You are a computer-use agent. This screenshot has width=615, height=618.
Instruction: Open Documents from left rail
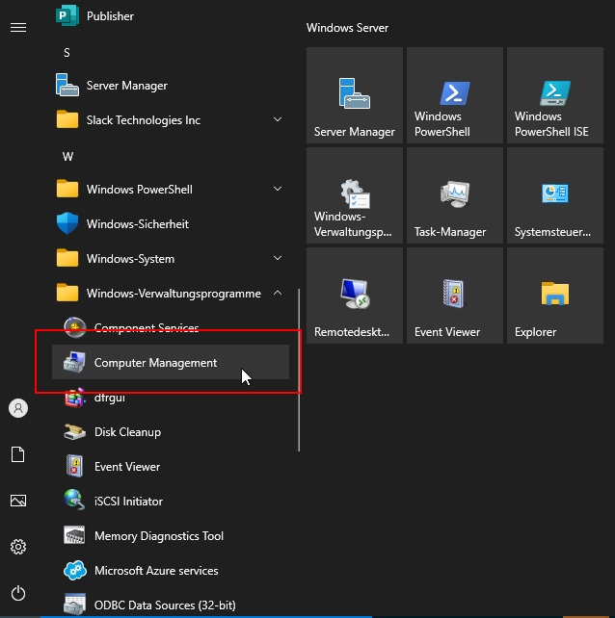(17, 454)
